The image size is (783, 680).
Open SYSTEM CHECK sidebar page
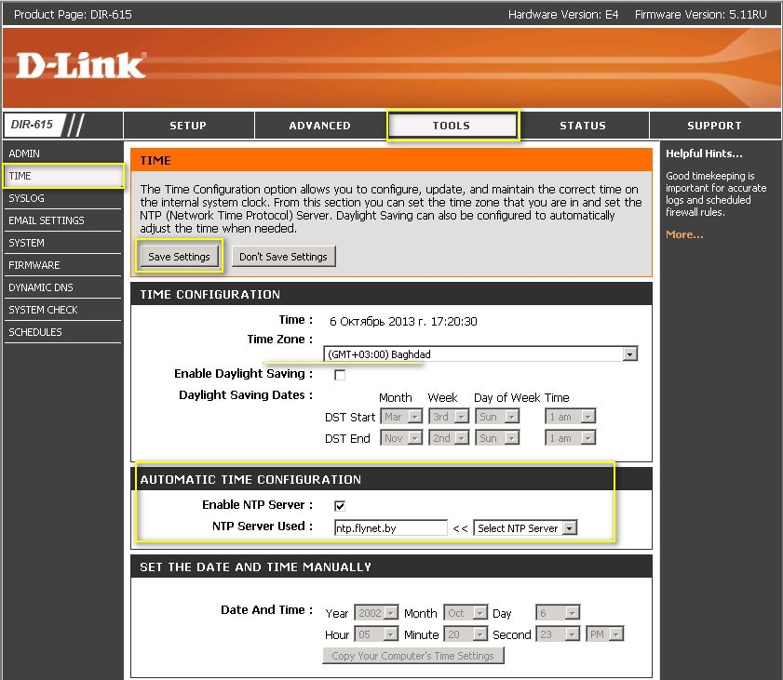pos(62,310)
